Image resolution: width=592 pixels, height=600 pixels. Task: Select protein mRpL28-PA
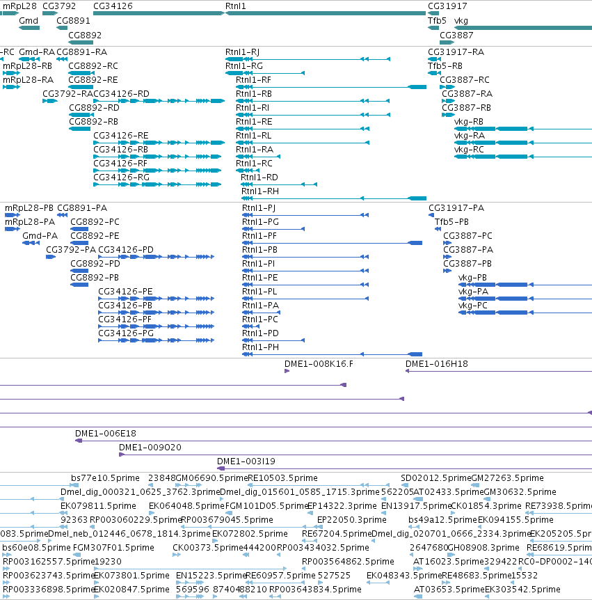(x=30, y=222)
